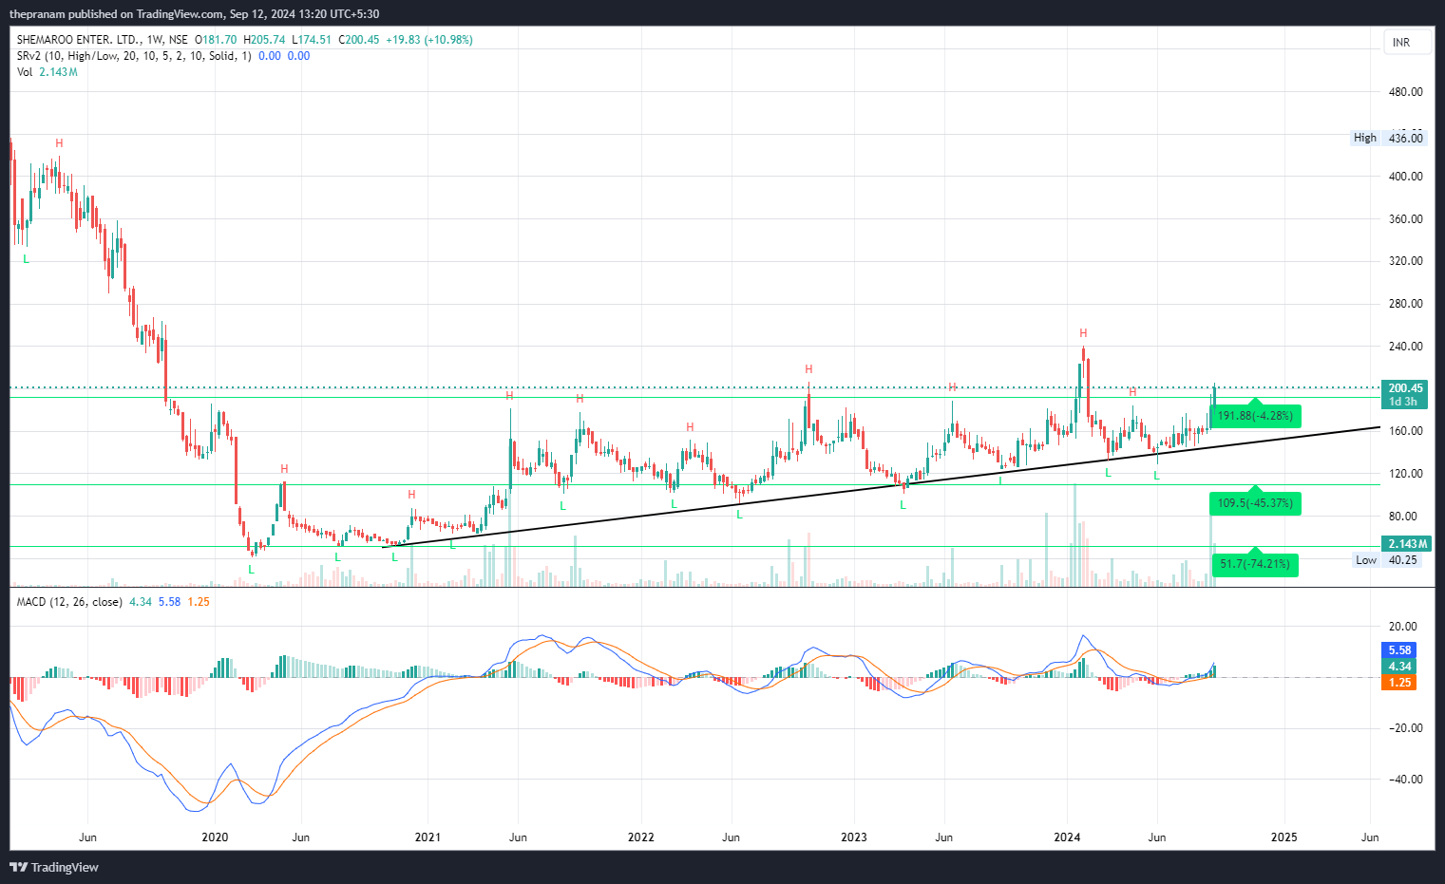The width and height of the screenshot is (1445, 884).
Task: Click the 320.00 price axis value
Action: (x=1405, y=261)
